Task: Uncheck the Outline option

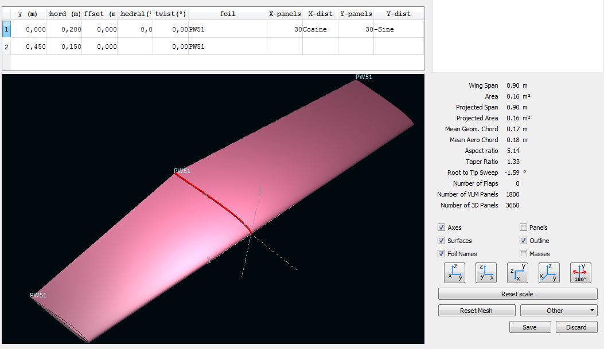Action: 523,241
